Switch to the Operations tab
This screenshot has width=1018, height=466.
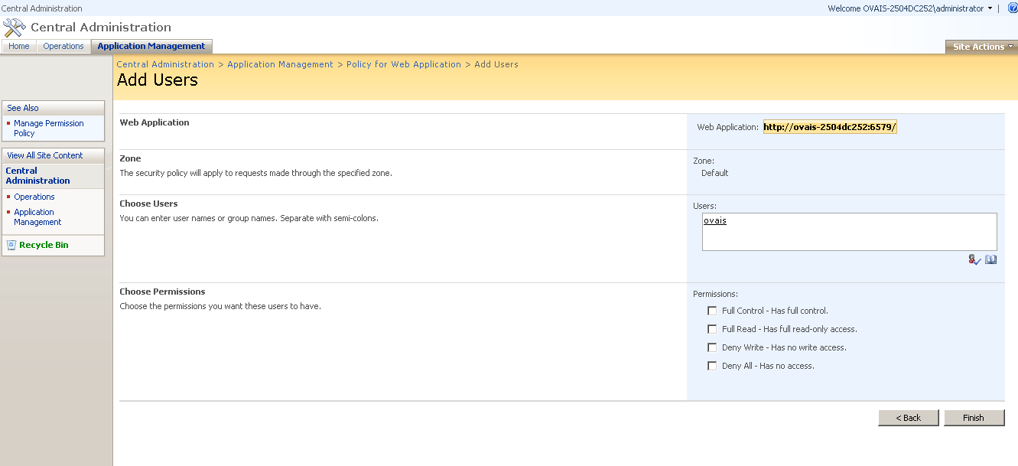pos(63,46)
